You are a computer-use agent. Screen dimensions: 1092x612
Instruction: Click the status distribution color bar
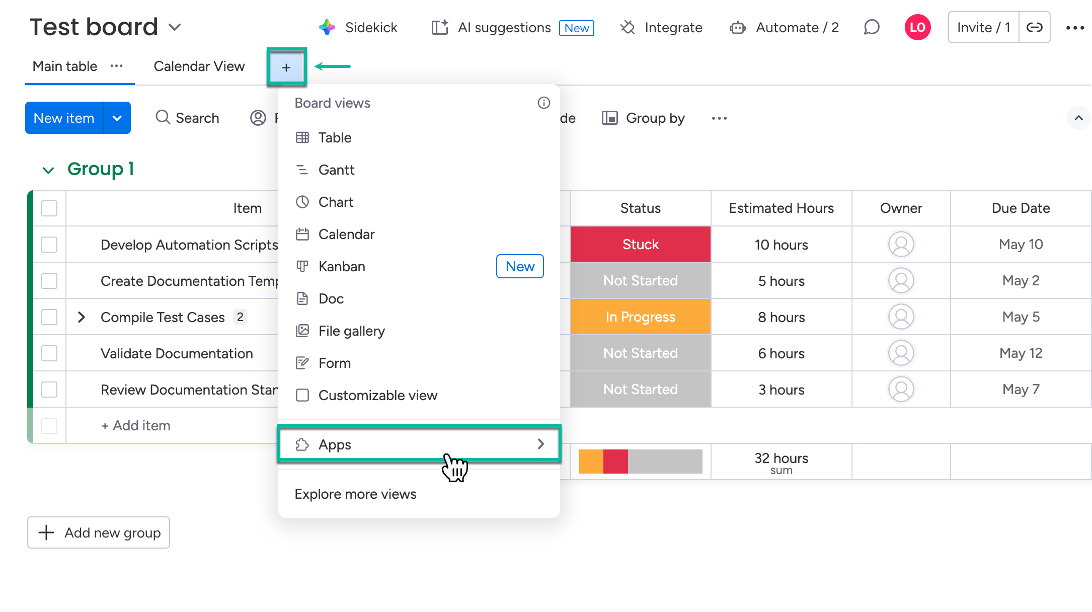click(640, 461)
